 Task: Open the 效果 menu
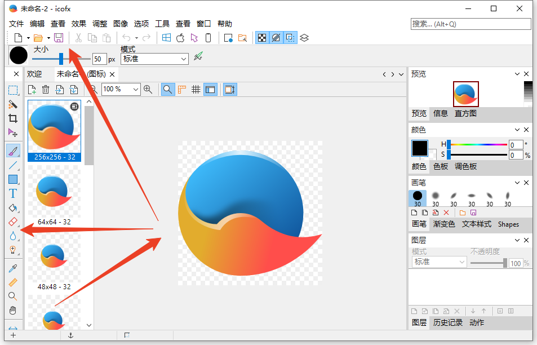[x=79, y=24]
